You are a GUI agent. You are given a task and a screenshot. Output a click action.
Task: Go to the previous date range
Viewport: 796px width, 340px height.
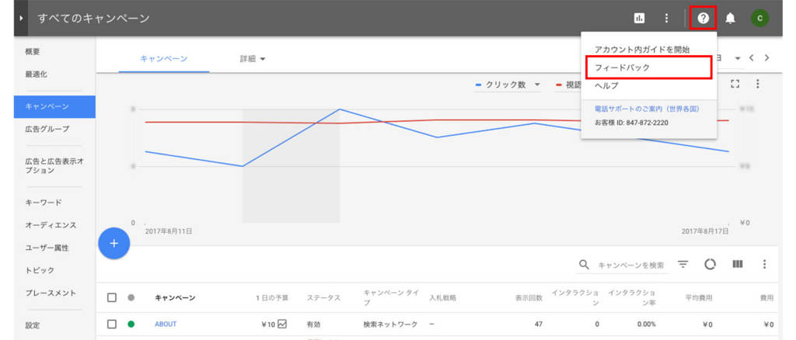tap(752, 57)
